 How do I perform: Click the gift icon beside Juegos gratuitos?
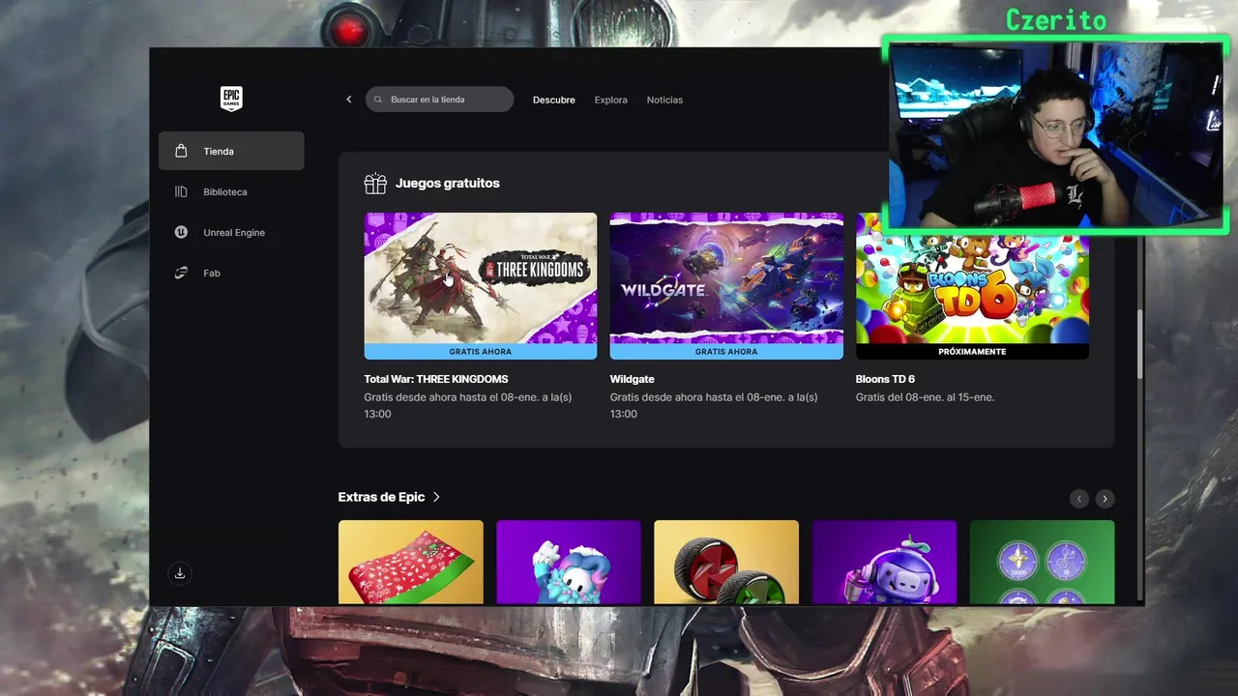click(x=375, y=183)
